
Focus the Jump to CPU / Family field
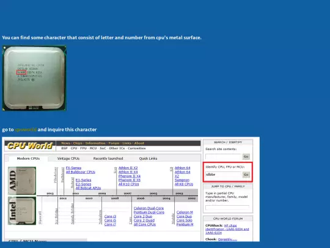click(227, 208)
